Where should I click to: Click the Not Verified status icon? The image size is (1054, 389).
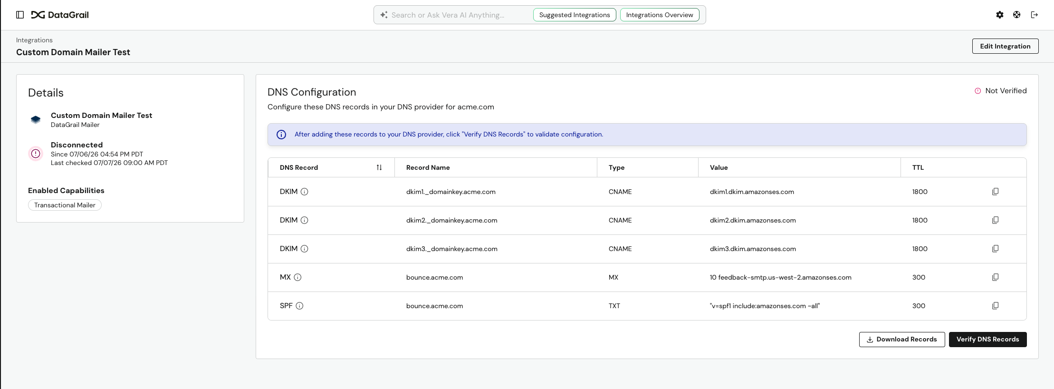(978, 91)
